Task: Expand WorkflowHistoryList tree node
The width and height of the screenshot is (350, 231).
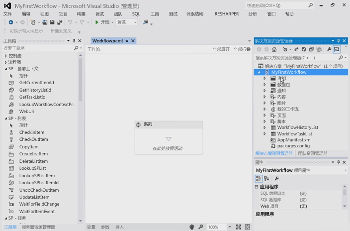Action: tap(264, 127)
